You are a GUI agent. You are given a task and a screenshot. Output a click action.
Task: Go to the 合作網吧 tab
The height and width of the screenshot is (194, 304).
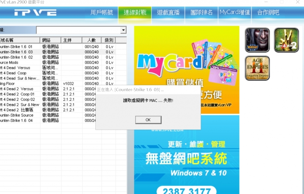point(268,13)
